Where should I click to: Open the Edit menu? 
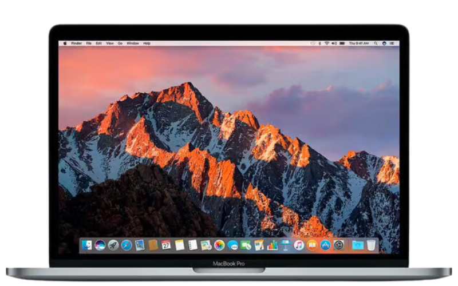coord(99,43)
